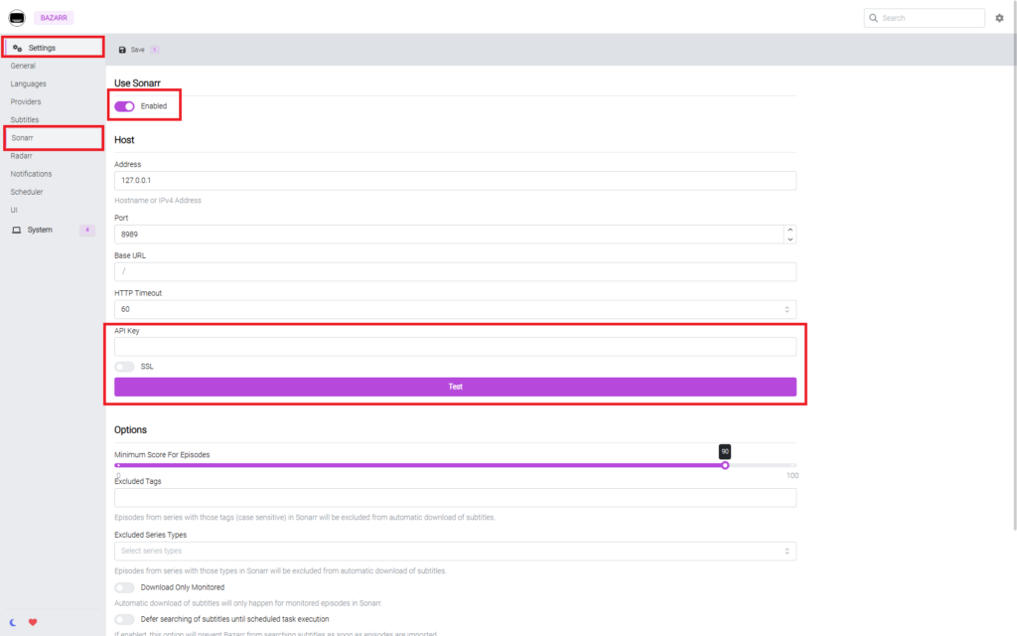Turn on the SSL switch
The height and width of the screenshot is (636, 1017).
pyautogui.click(x=124, y=367)
